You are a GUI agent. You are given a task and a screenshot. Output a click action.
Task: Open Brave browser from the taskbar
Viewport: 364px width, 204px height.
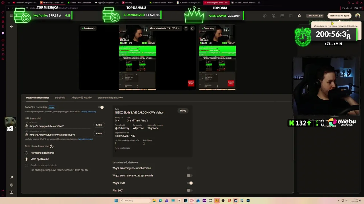229,201
